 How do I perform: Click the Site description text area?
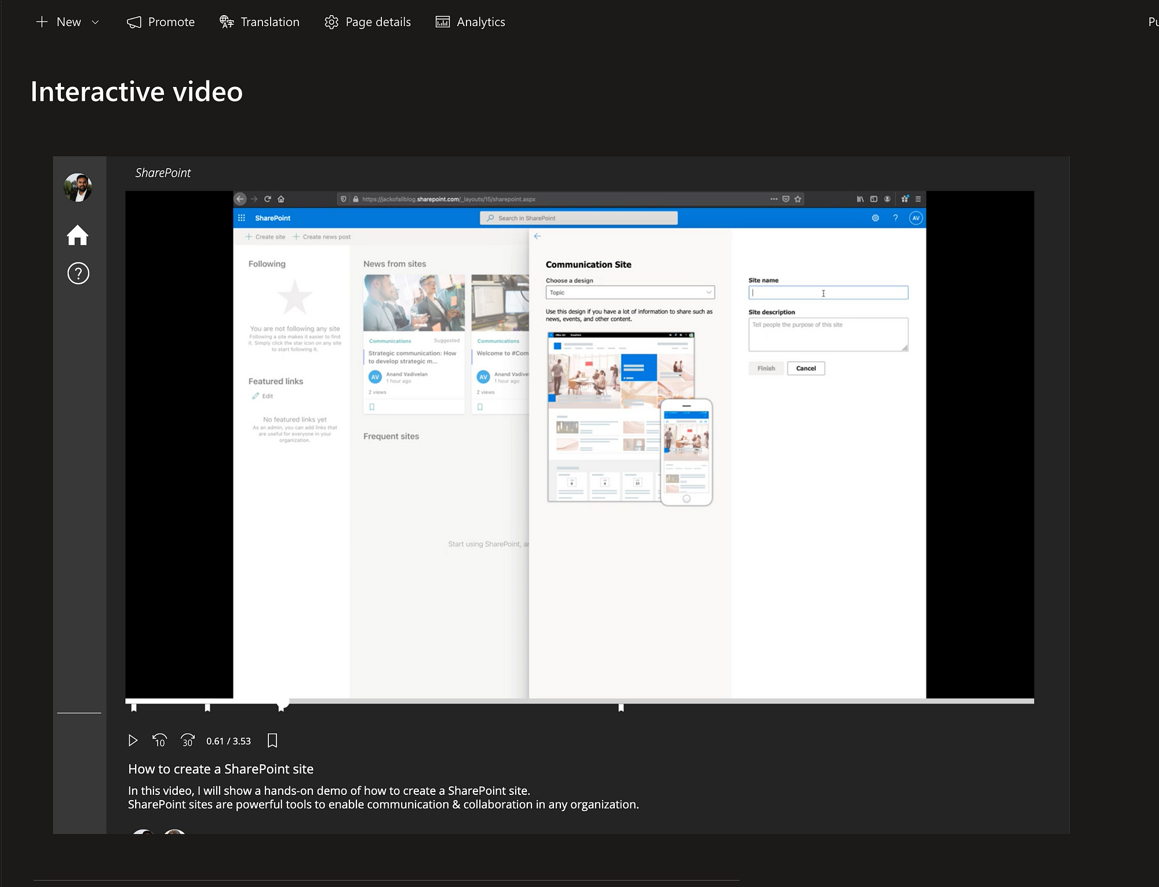pyautogui.click(x=828, y=334)
